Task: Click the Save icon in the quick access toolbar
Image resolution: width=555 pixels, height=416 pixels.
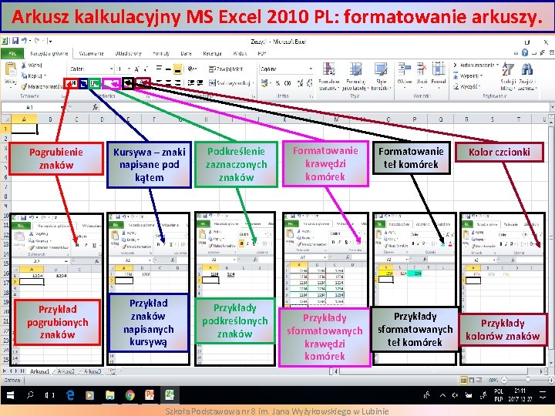Action: coord(15,41)
